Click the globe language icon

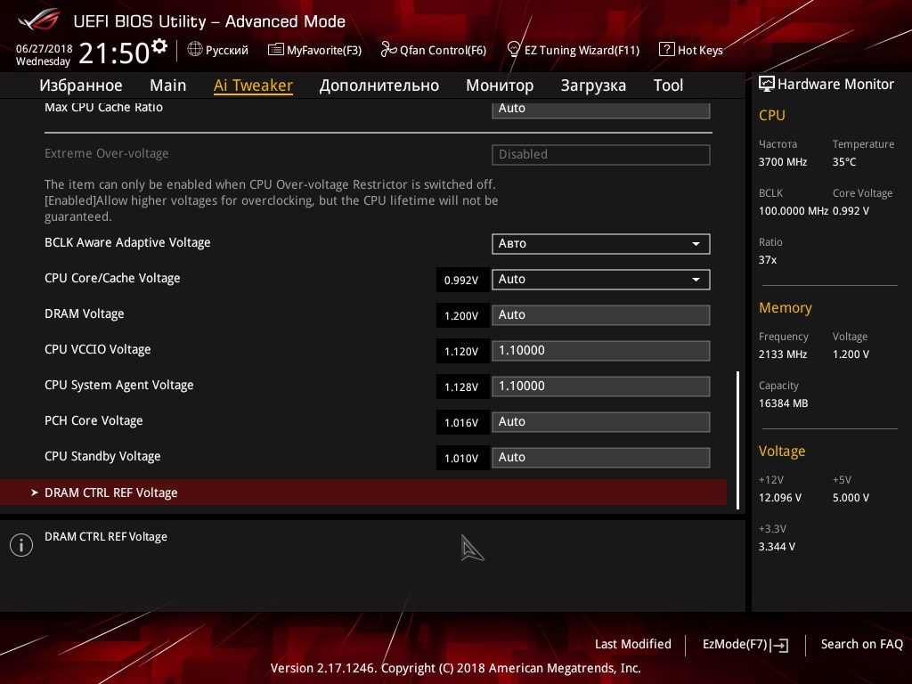[x=195, y=50]
